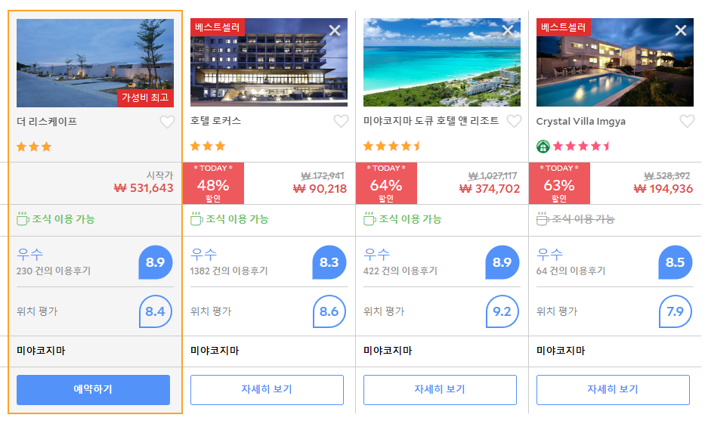Favorite 더 리스케이프 with heart icon
Image resolution: width=705 pixels, height=424 pixels.
point(167,122)
